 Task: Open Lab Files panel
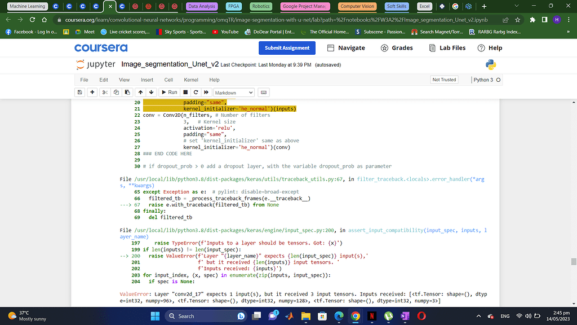point(447,48)
